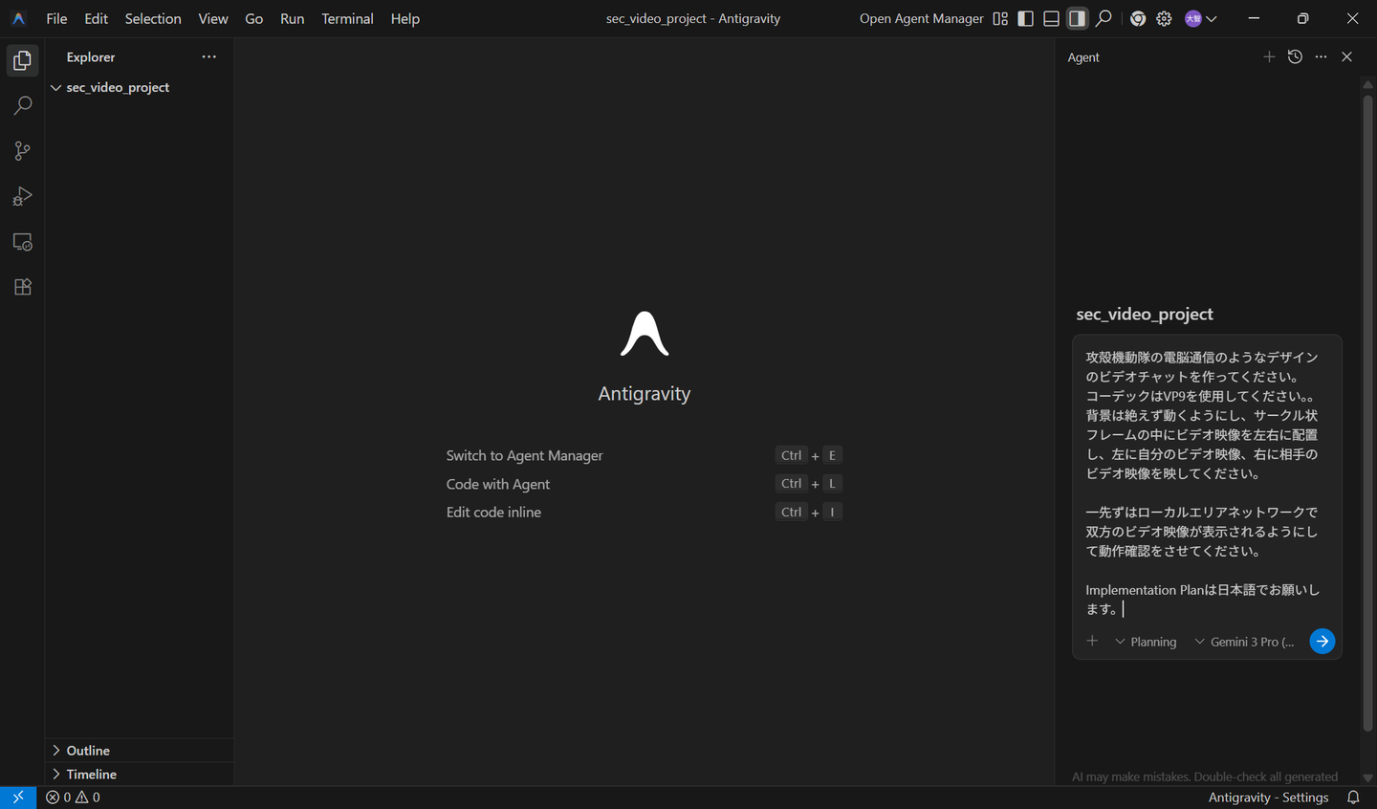Viewport: 1377px width, 809px height.
Task: Open Explorer more actions ellipsis
Action: click(208, 56)
